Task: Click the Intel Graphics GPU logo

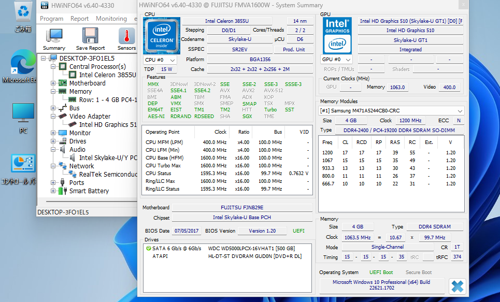Action: (337, 36)
